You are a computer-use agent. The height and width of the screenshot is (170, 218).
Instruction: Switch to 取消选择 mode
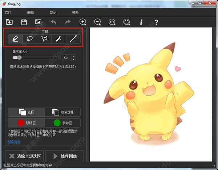point(62,112)
